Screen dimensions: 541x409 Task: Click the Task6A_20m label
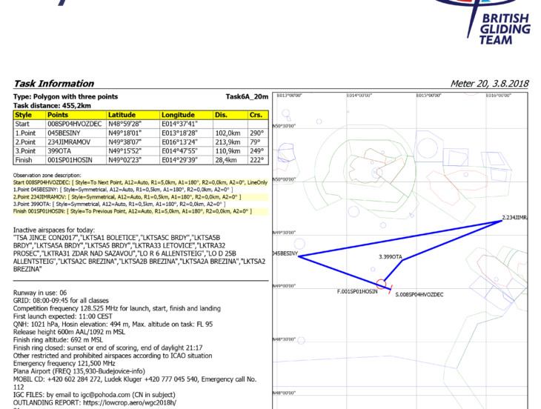(x=246, y=97)
